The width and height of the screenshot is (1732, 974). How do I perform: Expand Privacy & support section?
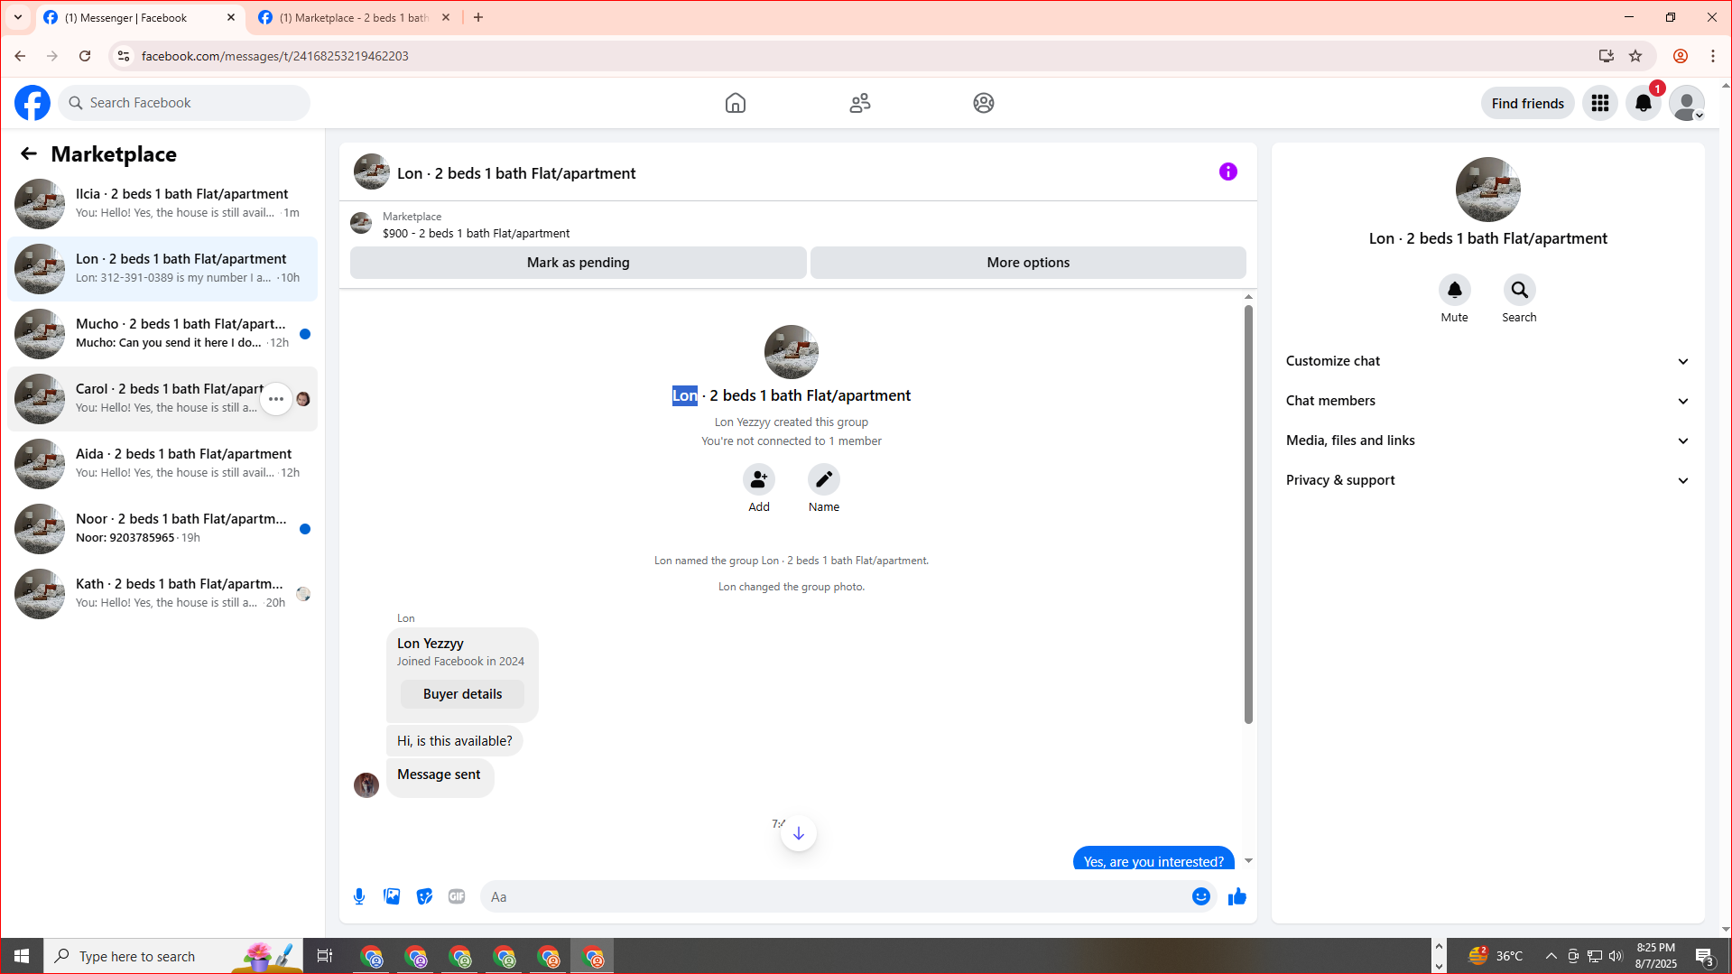click(1487, 480)
